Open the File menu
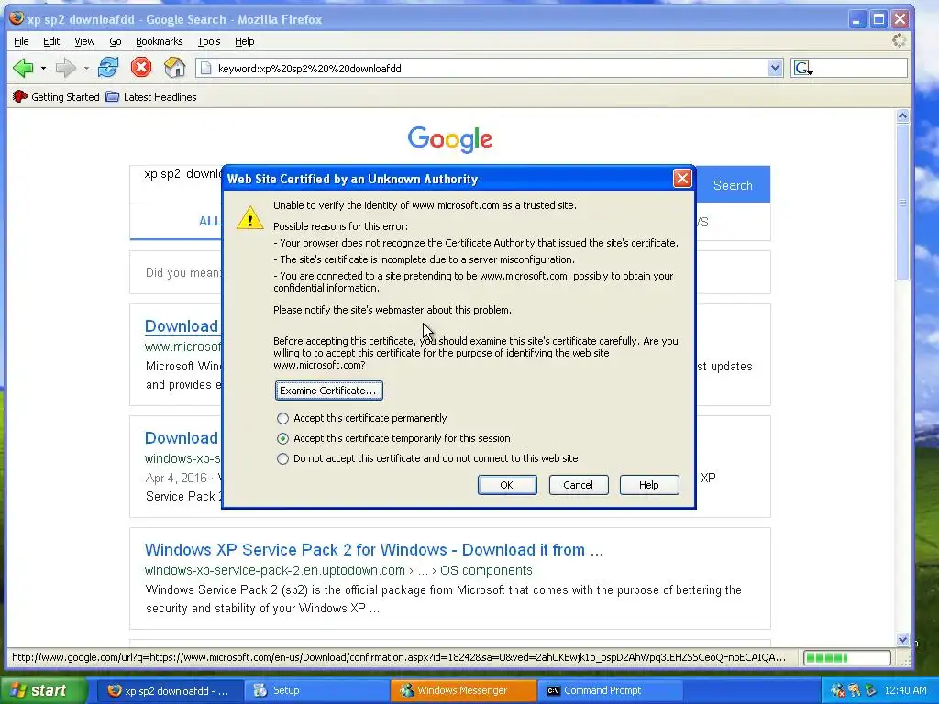The width and height of the screenshot is (939, 704). (x=21, y=41)
